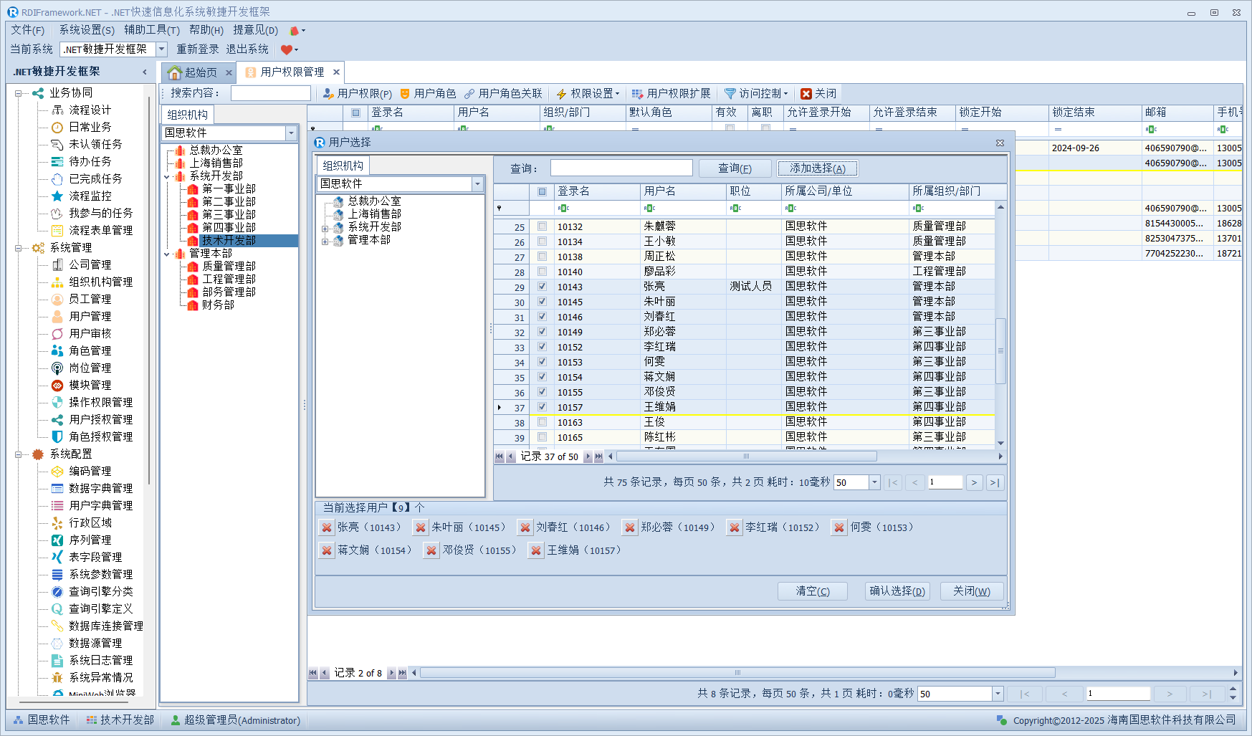Click the 查询 search input field in dialog

621,168
